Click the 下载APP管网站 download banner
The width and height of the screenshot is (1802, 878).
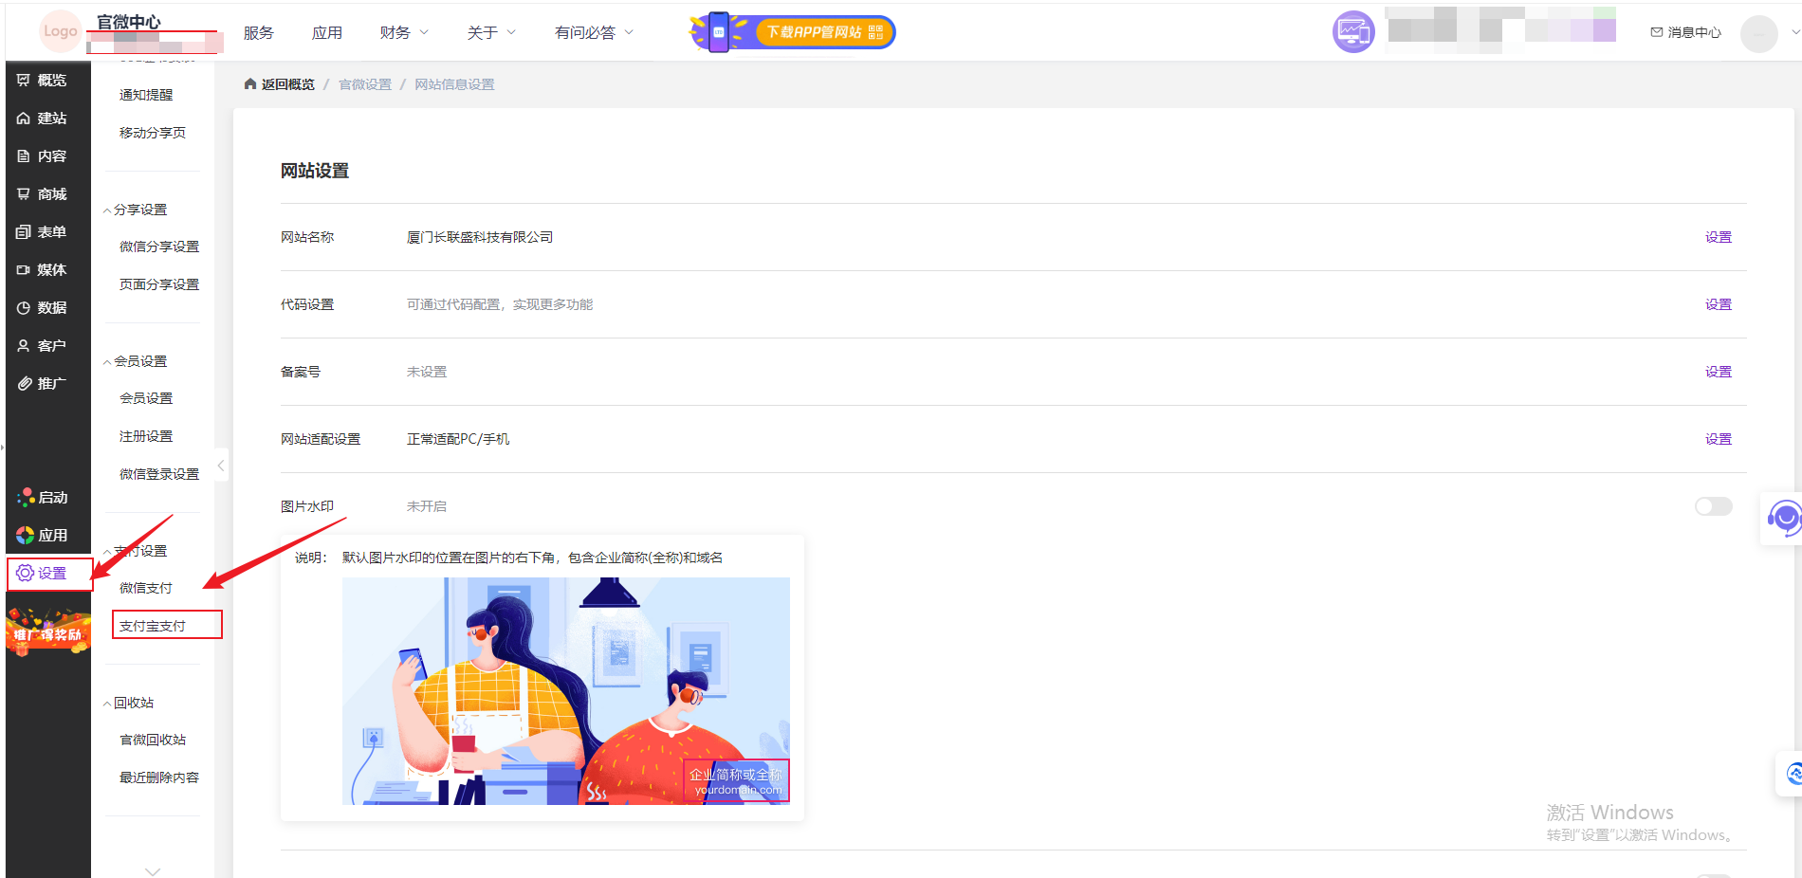(x=793, y=32)
